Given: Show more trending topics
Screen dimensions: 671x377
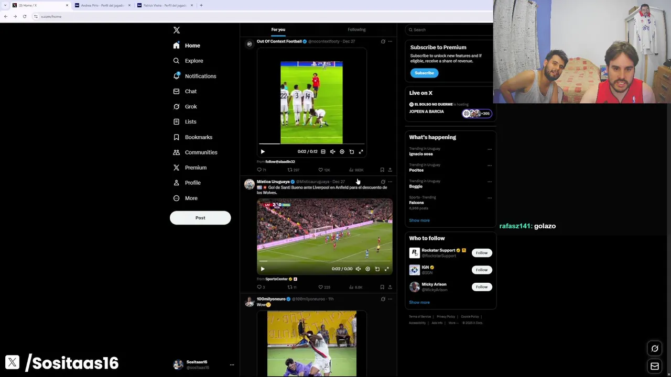Looking at the screenshot, I should 419,220.
